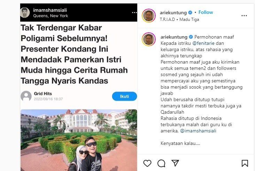View ariekuntung profile picture in header
Viewport: 255px width, 171px height.
[x=149, y=16]
